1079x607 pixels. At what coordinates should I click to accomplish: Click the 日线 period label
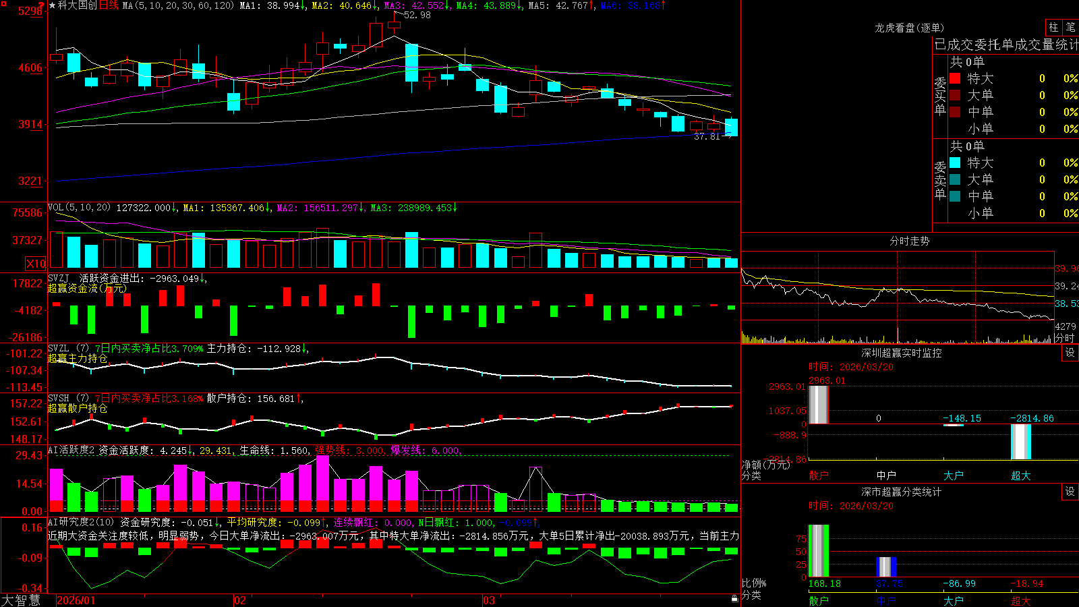coord(109,5)
